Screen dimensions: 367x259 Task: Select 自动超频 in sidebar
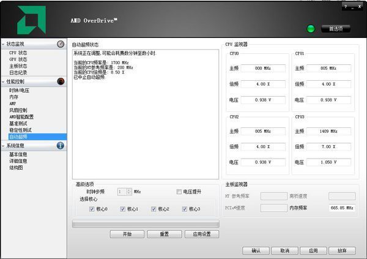[37, 137]
